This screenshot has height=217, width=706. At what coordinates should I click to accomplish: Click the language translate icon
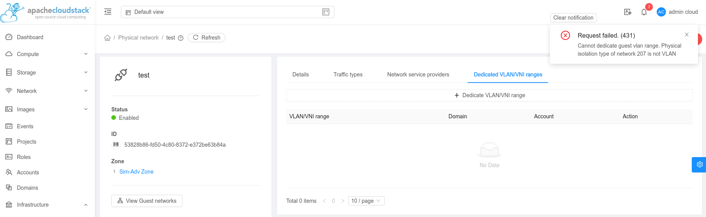[628, 12]
